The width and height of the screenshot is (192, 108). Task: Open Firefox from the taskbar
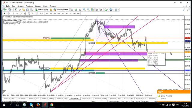coord(38,105)
